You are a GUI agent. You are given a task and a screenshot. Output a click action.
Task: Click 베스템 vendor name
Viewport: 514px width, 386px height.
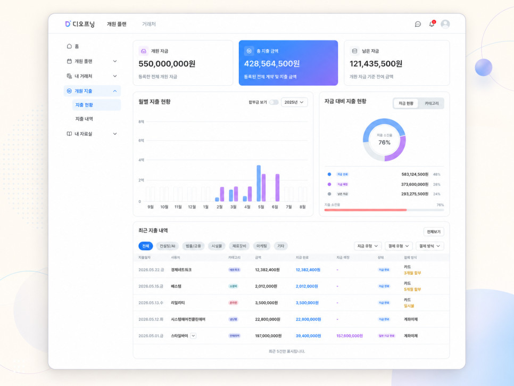pyautogui.click(x=176, y=286)
